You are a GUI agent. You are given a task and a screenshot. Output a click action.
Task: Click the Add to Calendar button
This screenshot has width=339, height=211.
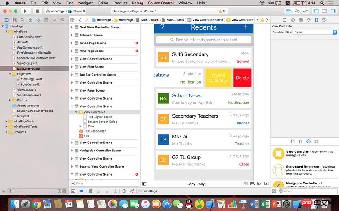[x=218, y=78]
